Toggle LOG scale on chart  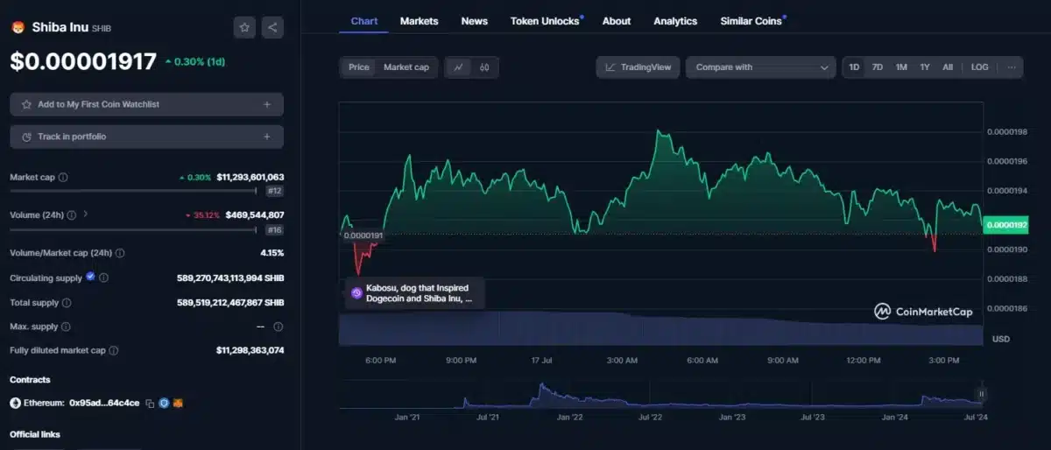tap(980, 67)
